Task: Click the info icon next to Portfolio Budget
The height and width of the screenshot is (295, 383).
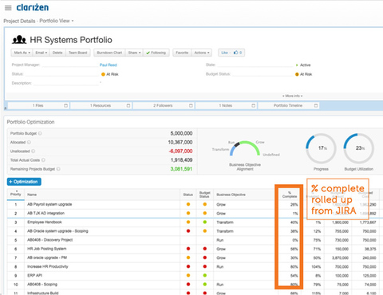Action: 40,133
